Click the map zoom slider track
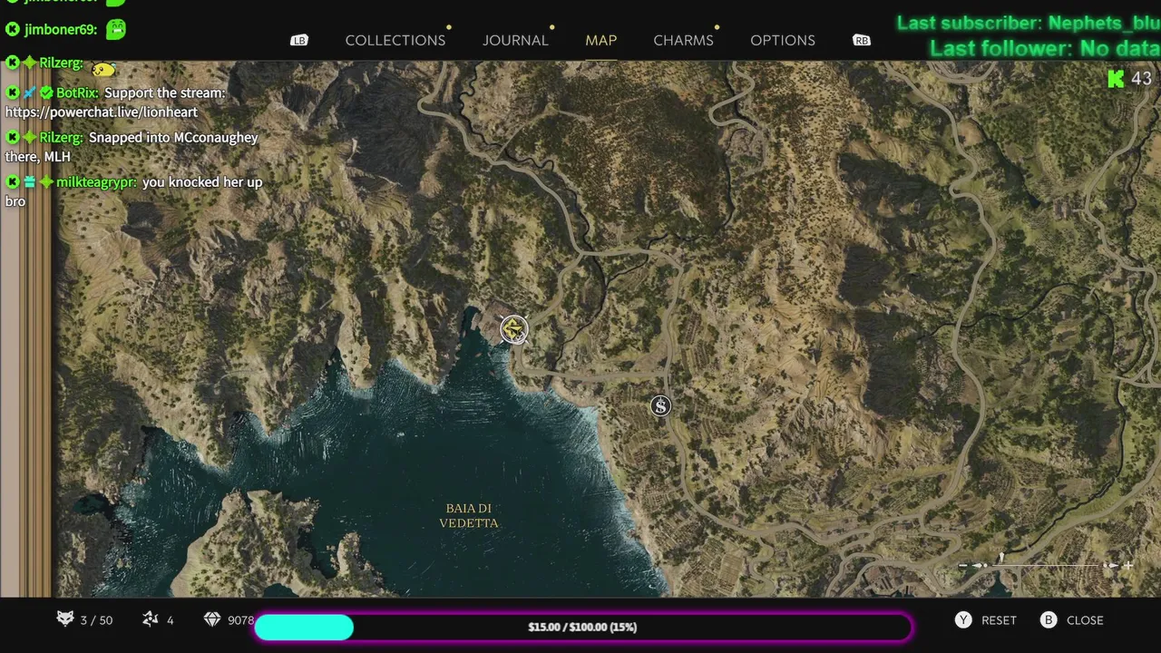The height and width of the screenshot is (653, 1161). [1047, 566]
